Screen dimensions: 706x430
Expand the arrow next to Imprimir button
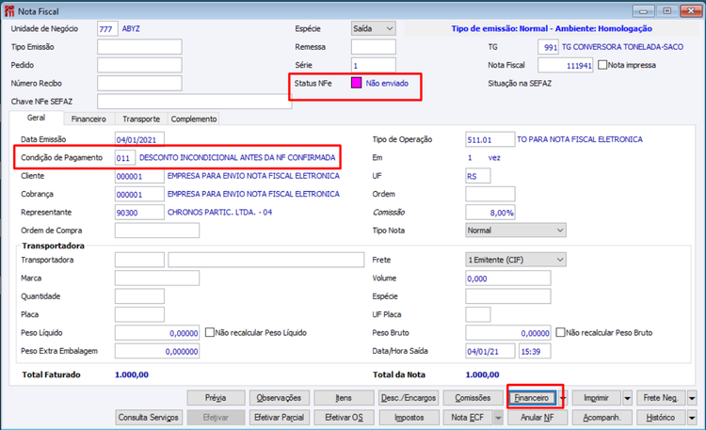[627, 398]
